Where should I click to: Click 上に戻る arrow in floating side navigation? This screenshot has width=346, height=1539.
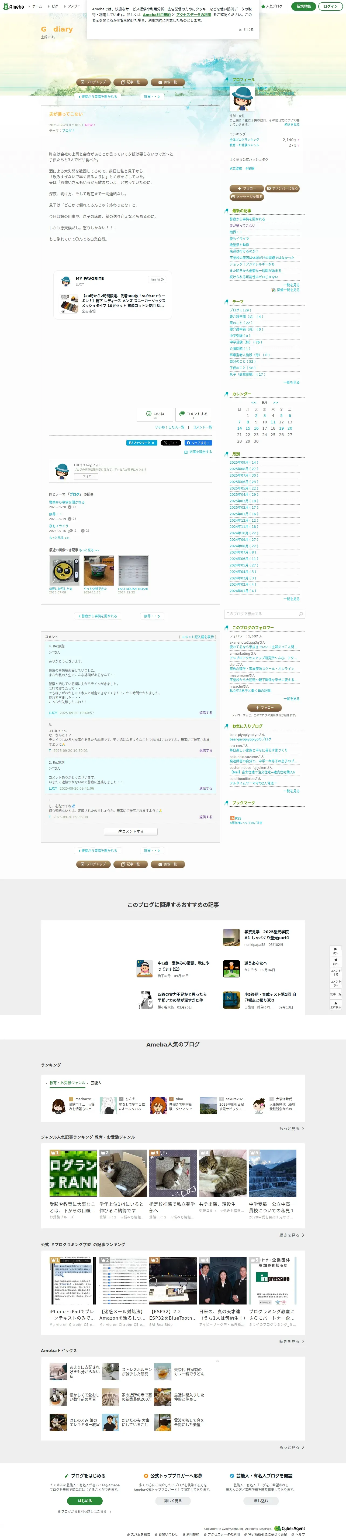click(335, 1005)
